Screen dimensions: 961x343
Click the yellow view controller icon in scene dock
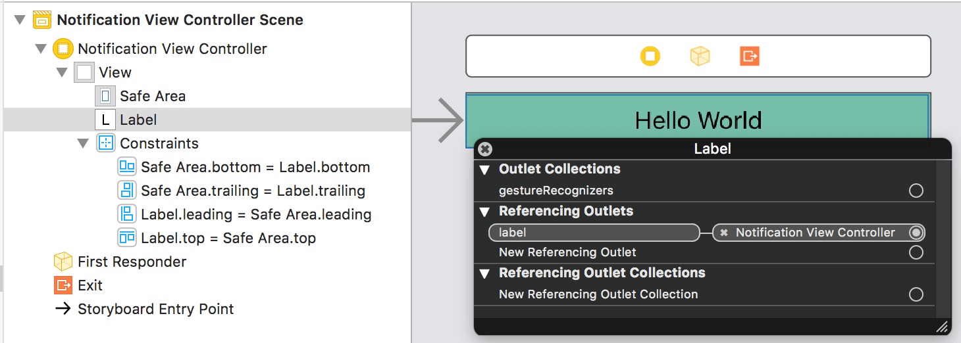click(650, 57)
